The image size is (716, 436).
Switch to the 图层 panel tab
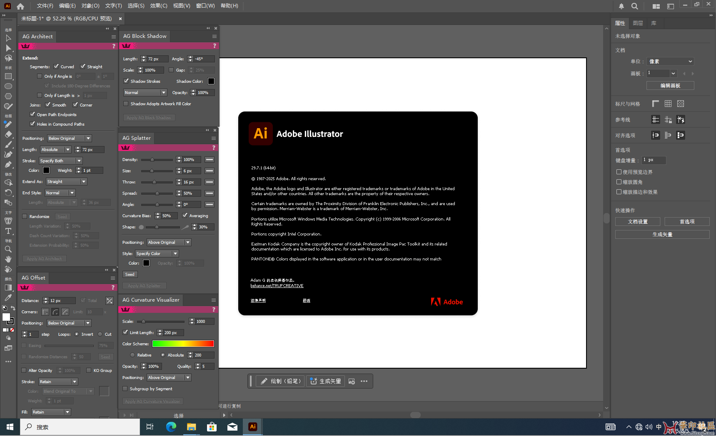click(638, 23)
